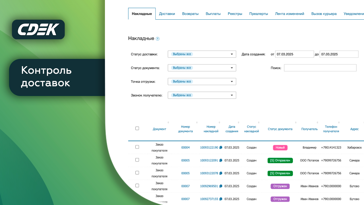Open the Точка отгрузки dropdown
The width and height of the screenshot is (364, 205).
[202, 81]
